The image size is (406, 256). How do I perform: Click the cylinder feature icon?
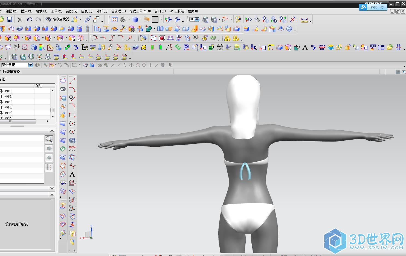point(79,29)
